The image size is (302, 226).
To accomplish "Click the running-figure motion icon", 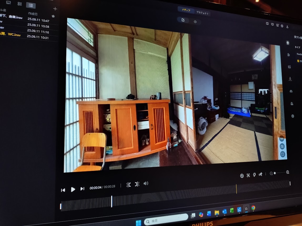I will point(260,174).
